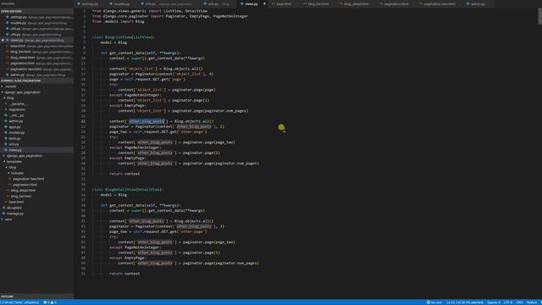The height and width of the screenshot is (305, 542).
Task: Change indentation via Spaces: 4 in status bar
Action: [x=493, y=302]
